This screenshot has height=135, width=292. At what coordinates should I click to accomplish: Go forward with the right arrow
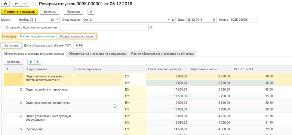[x=25, y=4]
